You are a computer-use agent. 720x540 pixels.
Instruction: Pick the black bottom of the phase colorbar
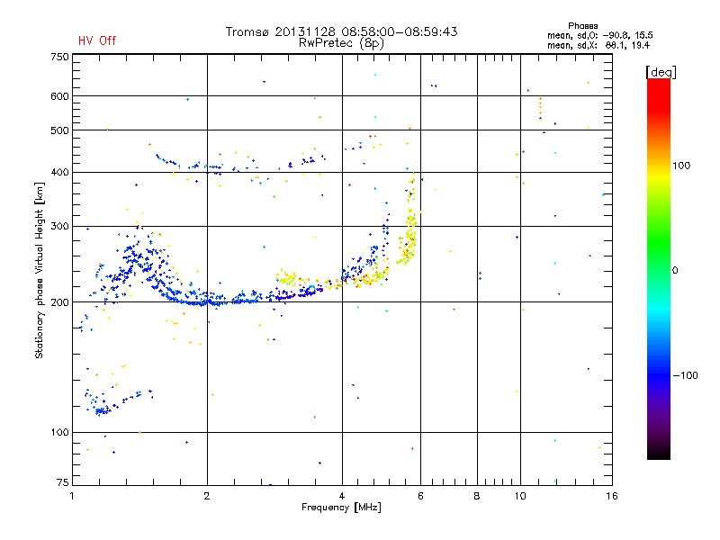(x=659, y=453)
